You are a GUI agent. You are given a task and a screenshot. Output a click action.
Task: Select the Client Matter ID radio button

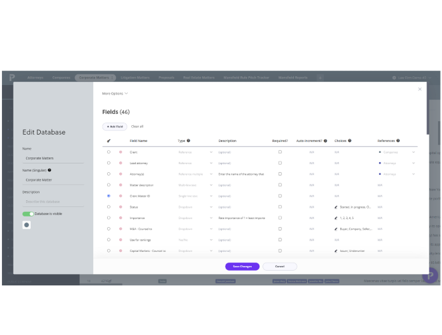[x=108, y=196]
